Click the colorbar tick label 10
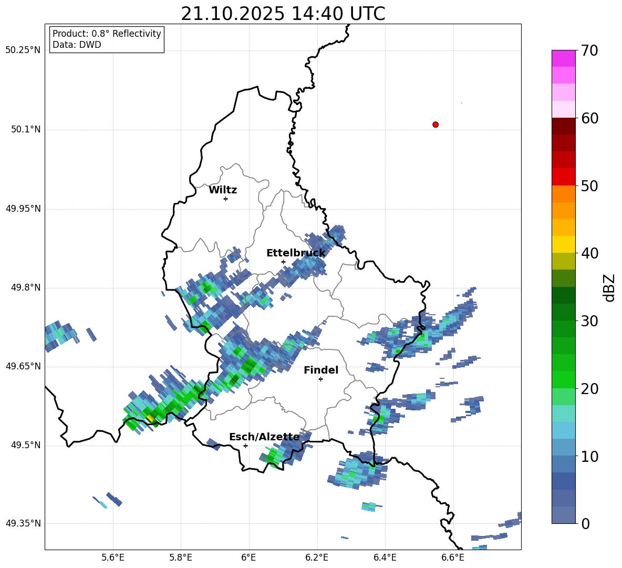This screenshot has width=622, height=568. point(589,456)
